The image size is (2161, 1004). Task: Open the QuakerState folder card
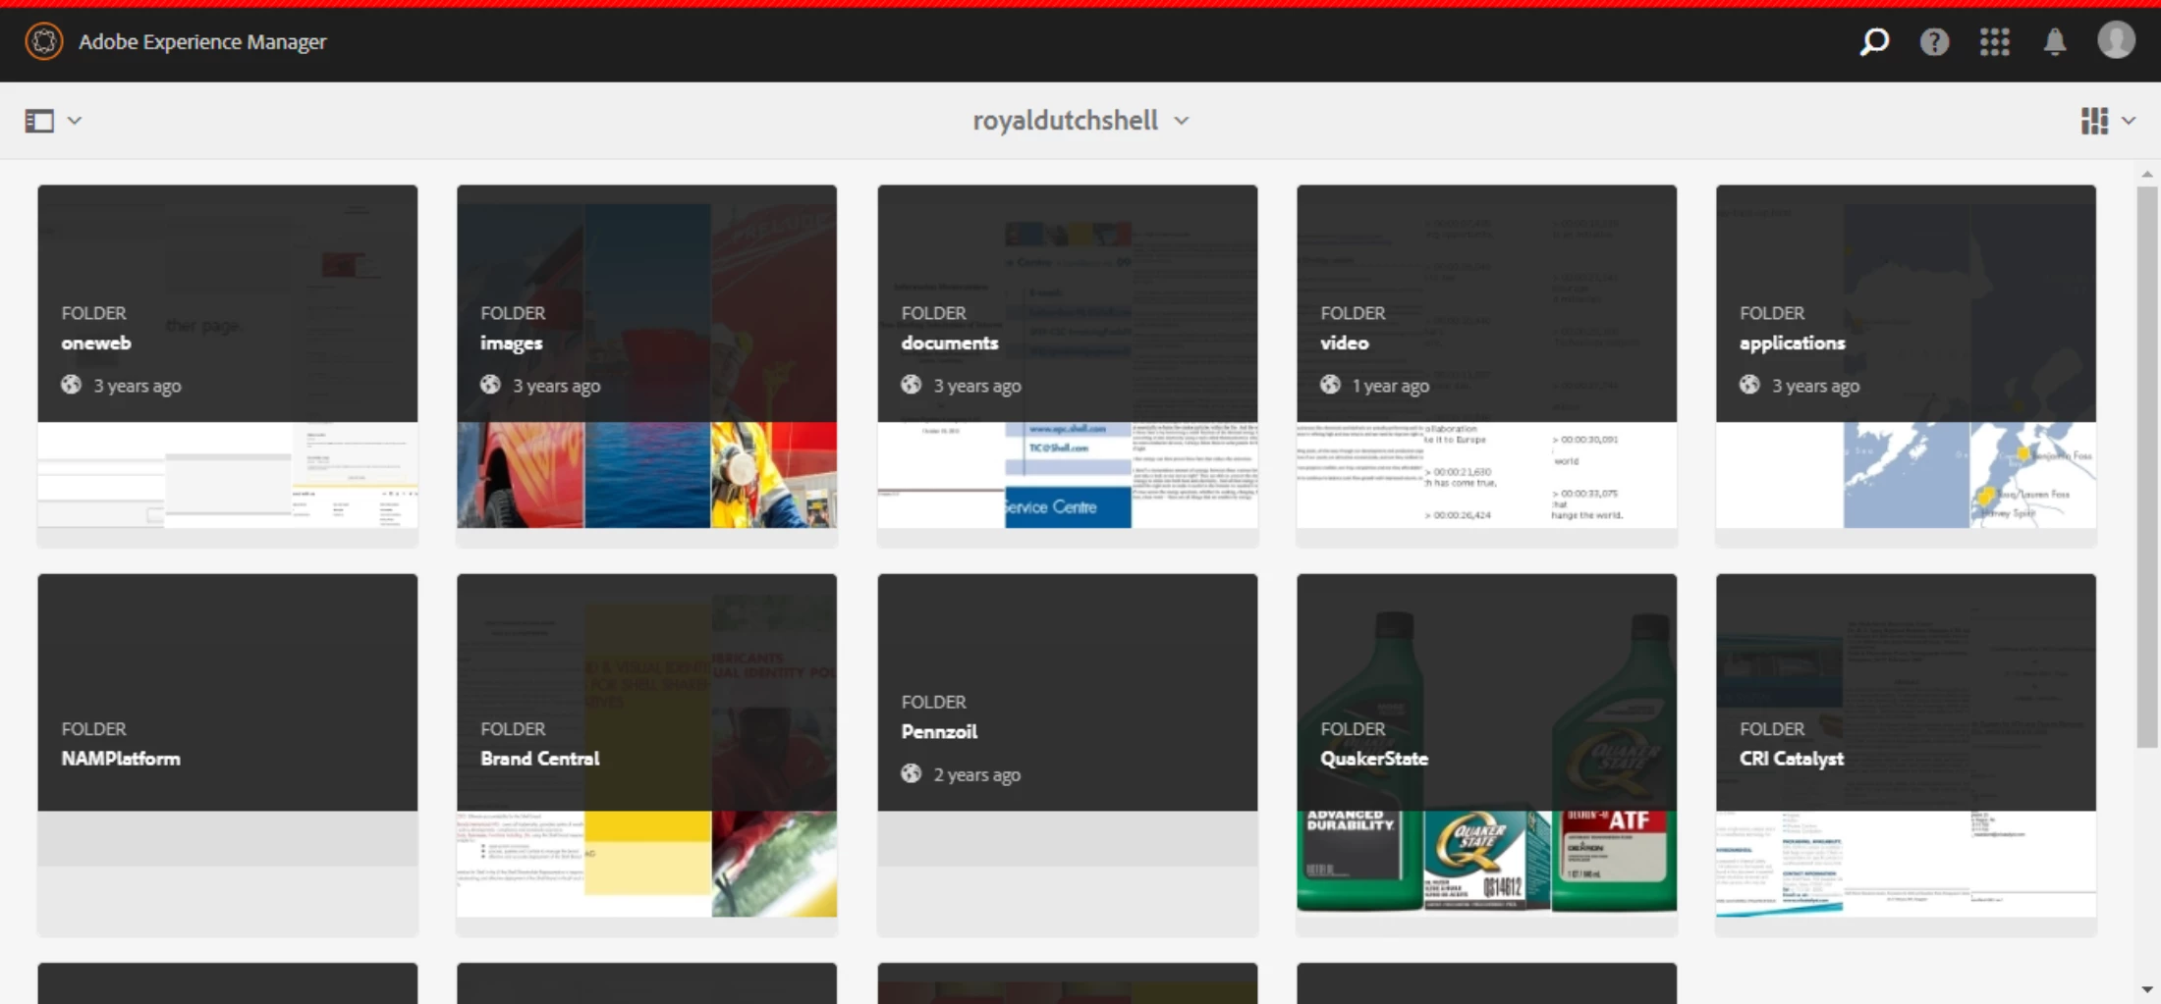pos(1487,754)
